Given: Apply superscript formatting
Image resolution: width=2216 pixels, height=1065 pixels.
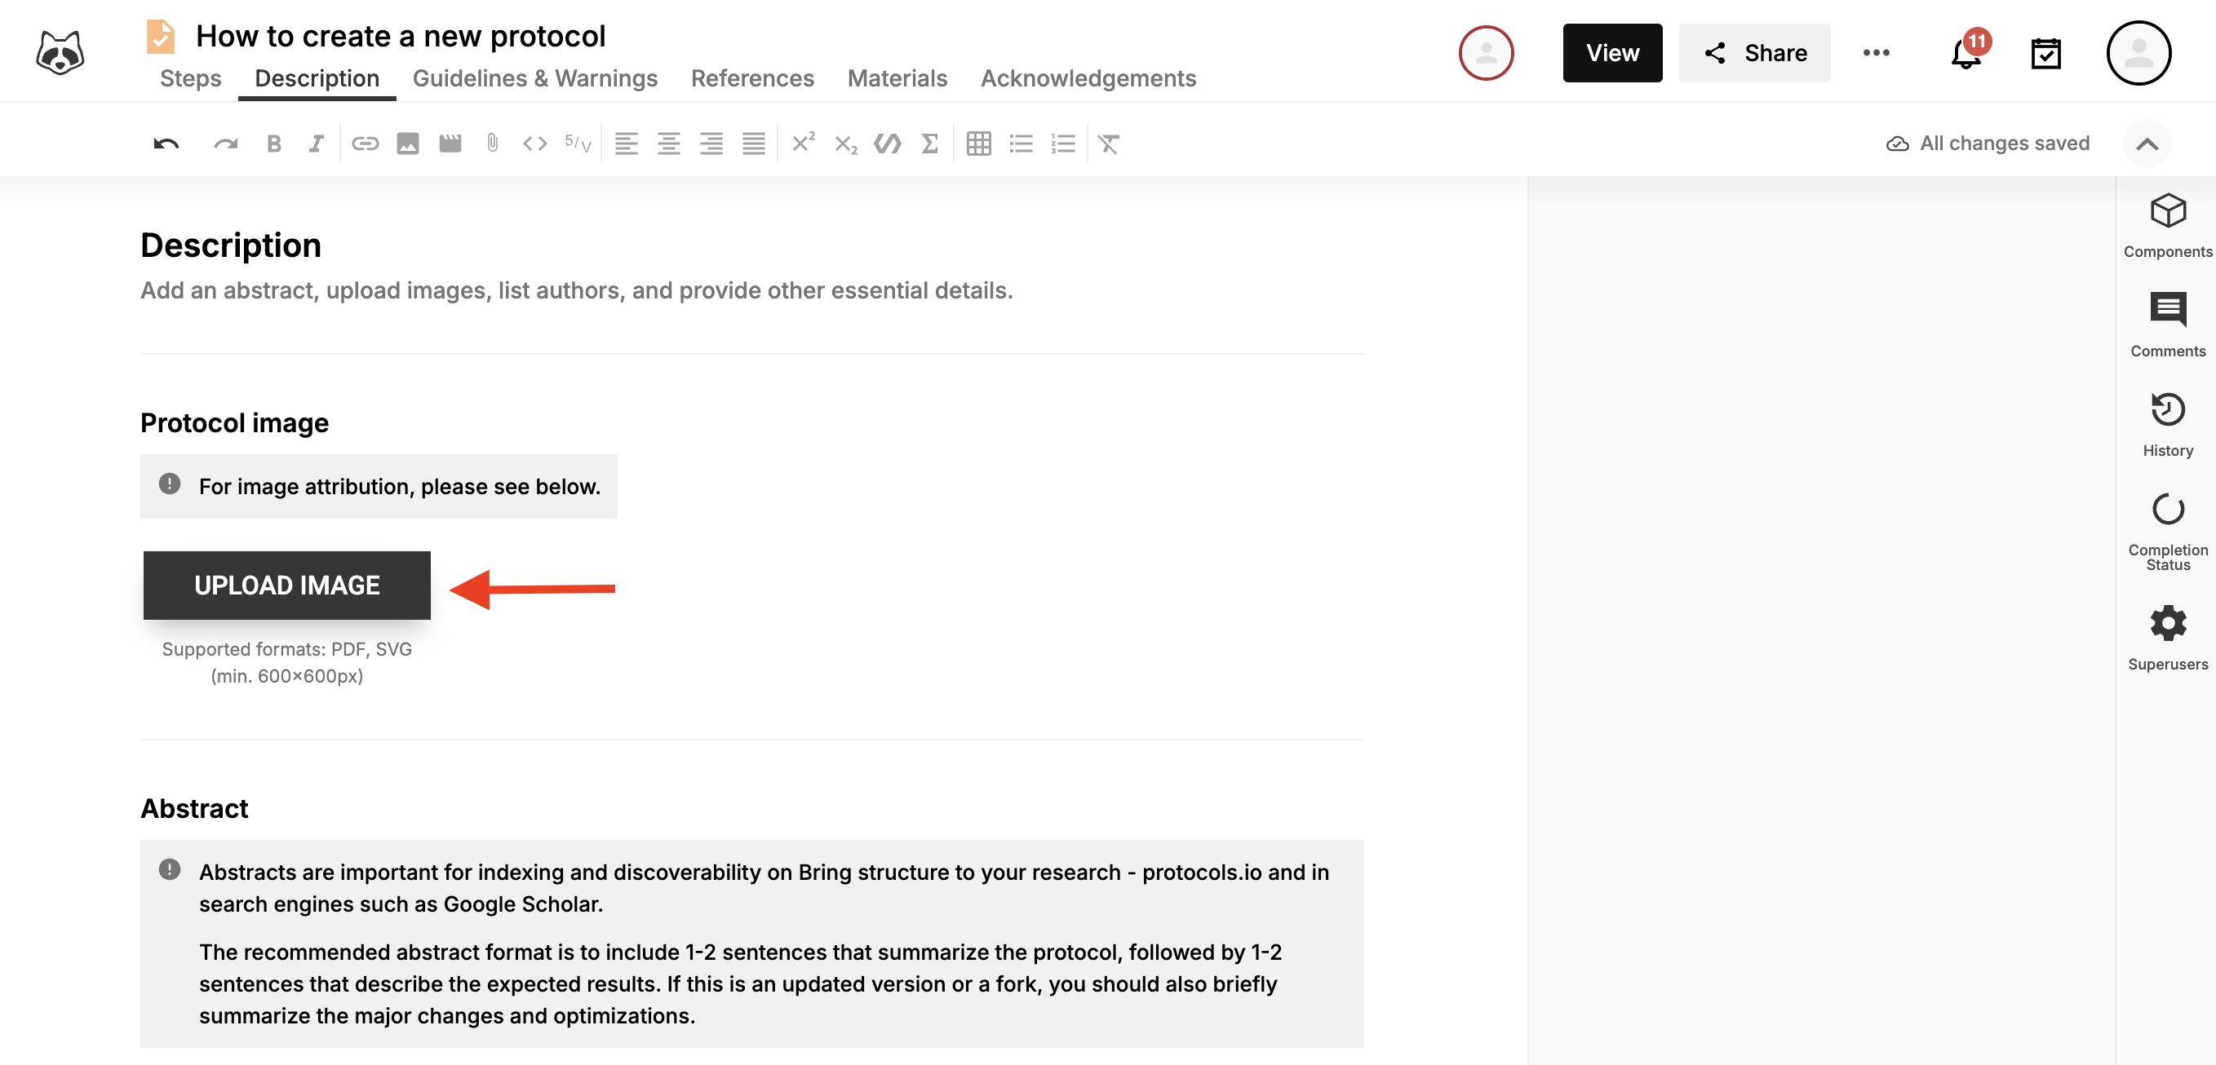Looking at the screenshot, I should pos(803,143).
